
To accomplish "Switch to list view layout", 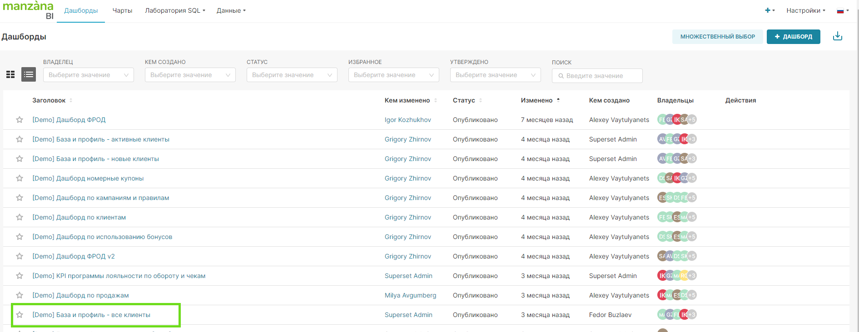I will [x=29, y=74].
